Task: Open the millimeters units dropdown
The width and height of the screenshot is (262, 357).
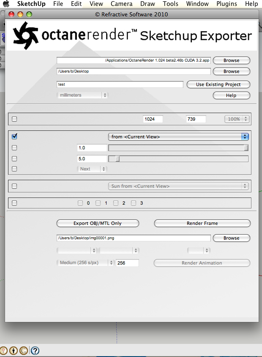Action: coord(82,95)
